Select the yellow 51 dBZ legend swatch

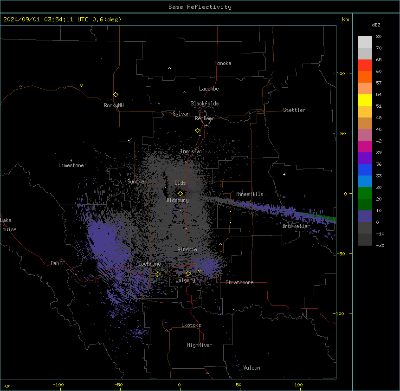365,100
